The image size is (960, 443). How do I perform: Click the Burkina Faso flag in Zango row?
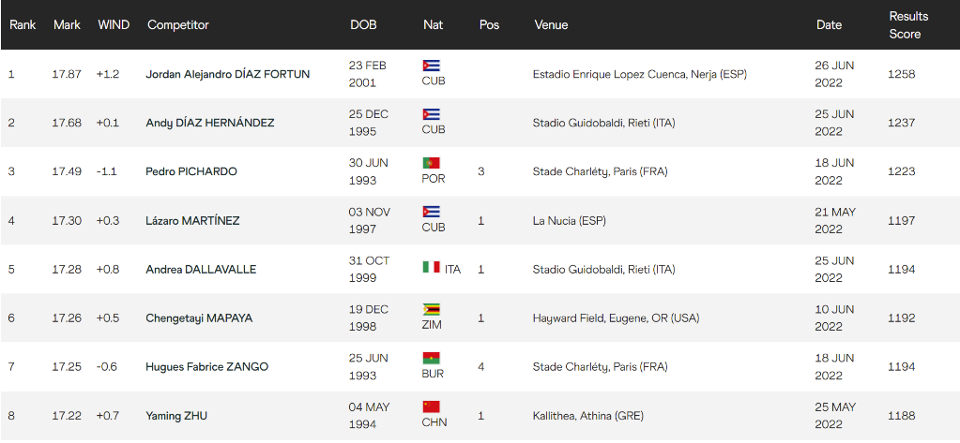click(432, 358)
